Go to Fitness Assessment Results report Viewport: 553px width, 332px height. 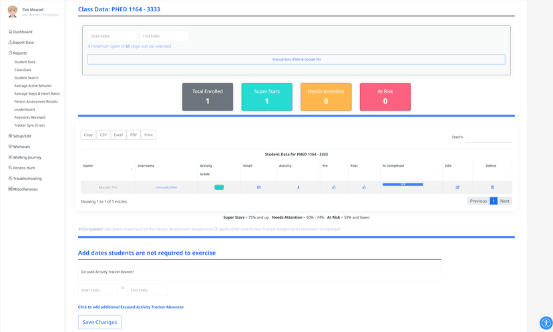36,101
